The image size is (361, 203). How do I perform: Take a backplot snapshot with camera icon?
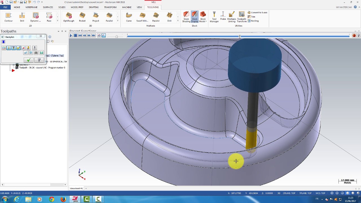pyautogui.click(x=36, y=53)
